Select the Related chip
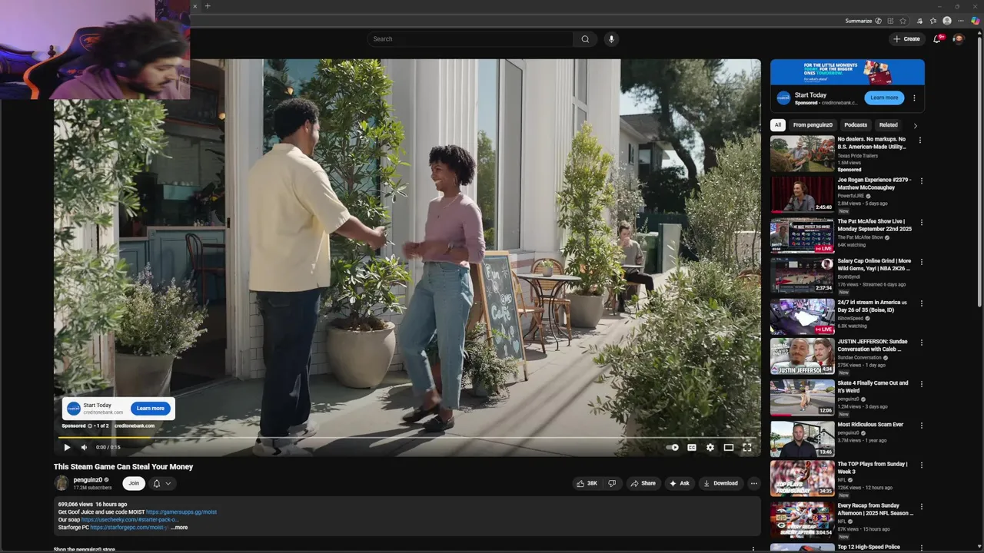 coord(889,125)
